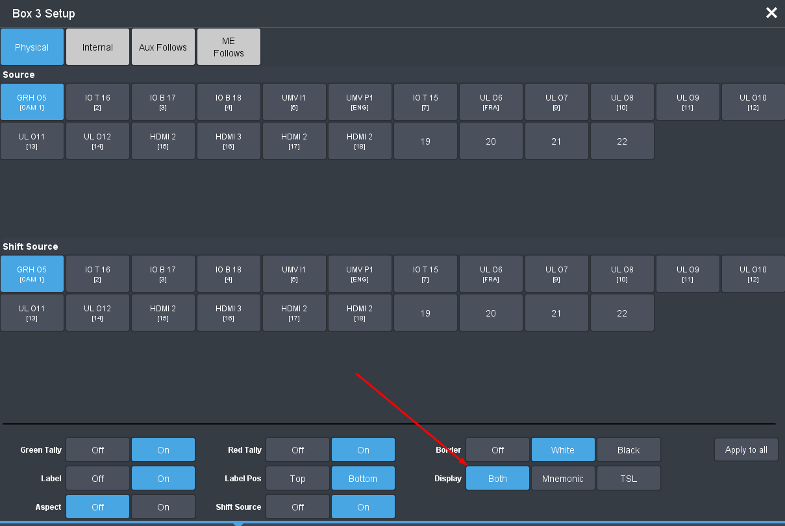Select HDMI 3 [16] in Source
Image resolution: width=785 pixels, height=526 pixels.
(x=229, y=141)
